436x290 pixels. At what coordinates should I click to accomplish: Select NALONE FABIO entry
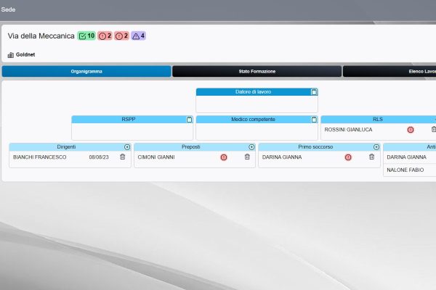tap(405, 170)
